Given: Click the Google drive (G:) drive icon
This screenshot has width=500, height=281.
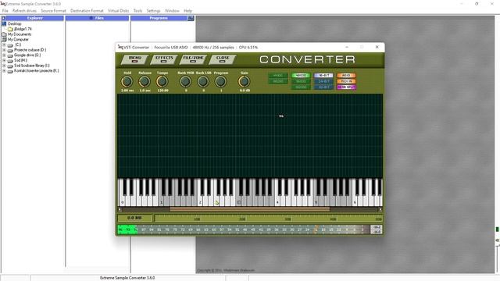Looking at the screenshot, I should pos(10,55).
